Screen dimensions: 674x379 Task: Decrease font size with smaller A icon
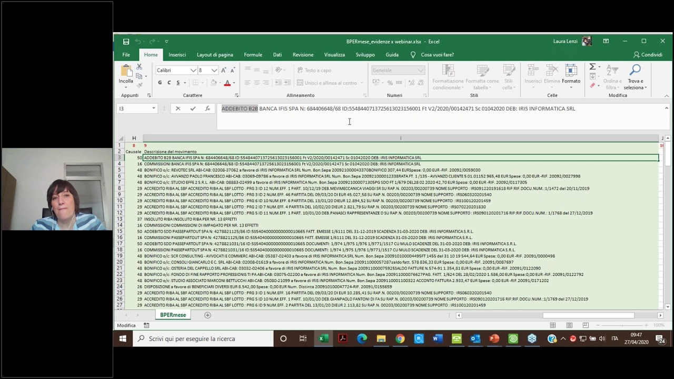coord(233,70)
